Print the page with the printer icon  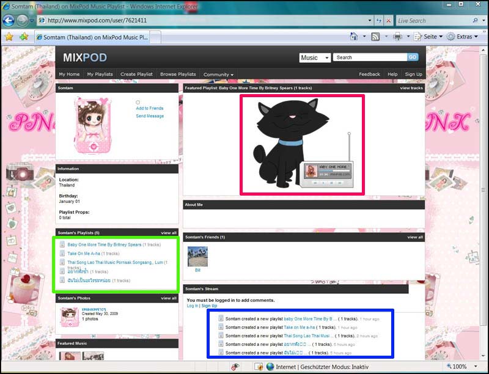(397, 37)
